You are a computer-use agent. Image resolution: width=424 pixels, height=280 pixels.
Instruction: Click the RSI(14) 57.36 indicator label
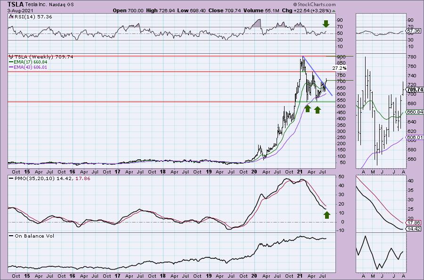pyautogui.click(x=33, y=17)
